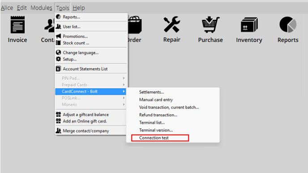
Task: Open the Reports pie chart toolbar icon
Action: pyautogui.click(x=288, y=25)
